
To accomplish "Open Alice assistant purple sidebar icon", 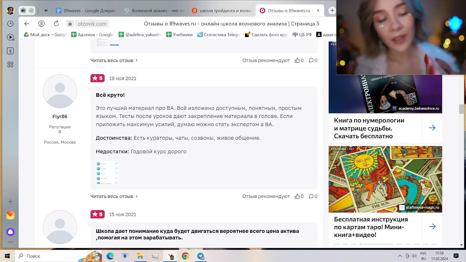I will (10, 232).
